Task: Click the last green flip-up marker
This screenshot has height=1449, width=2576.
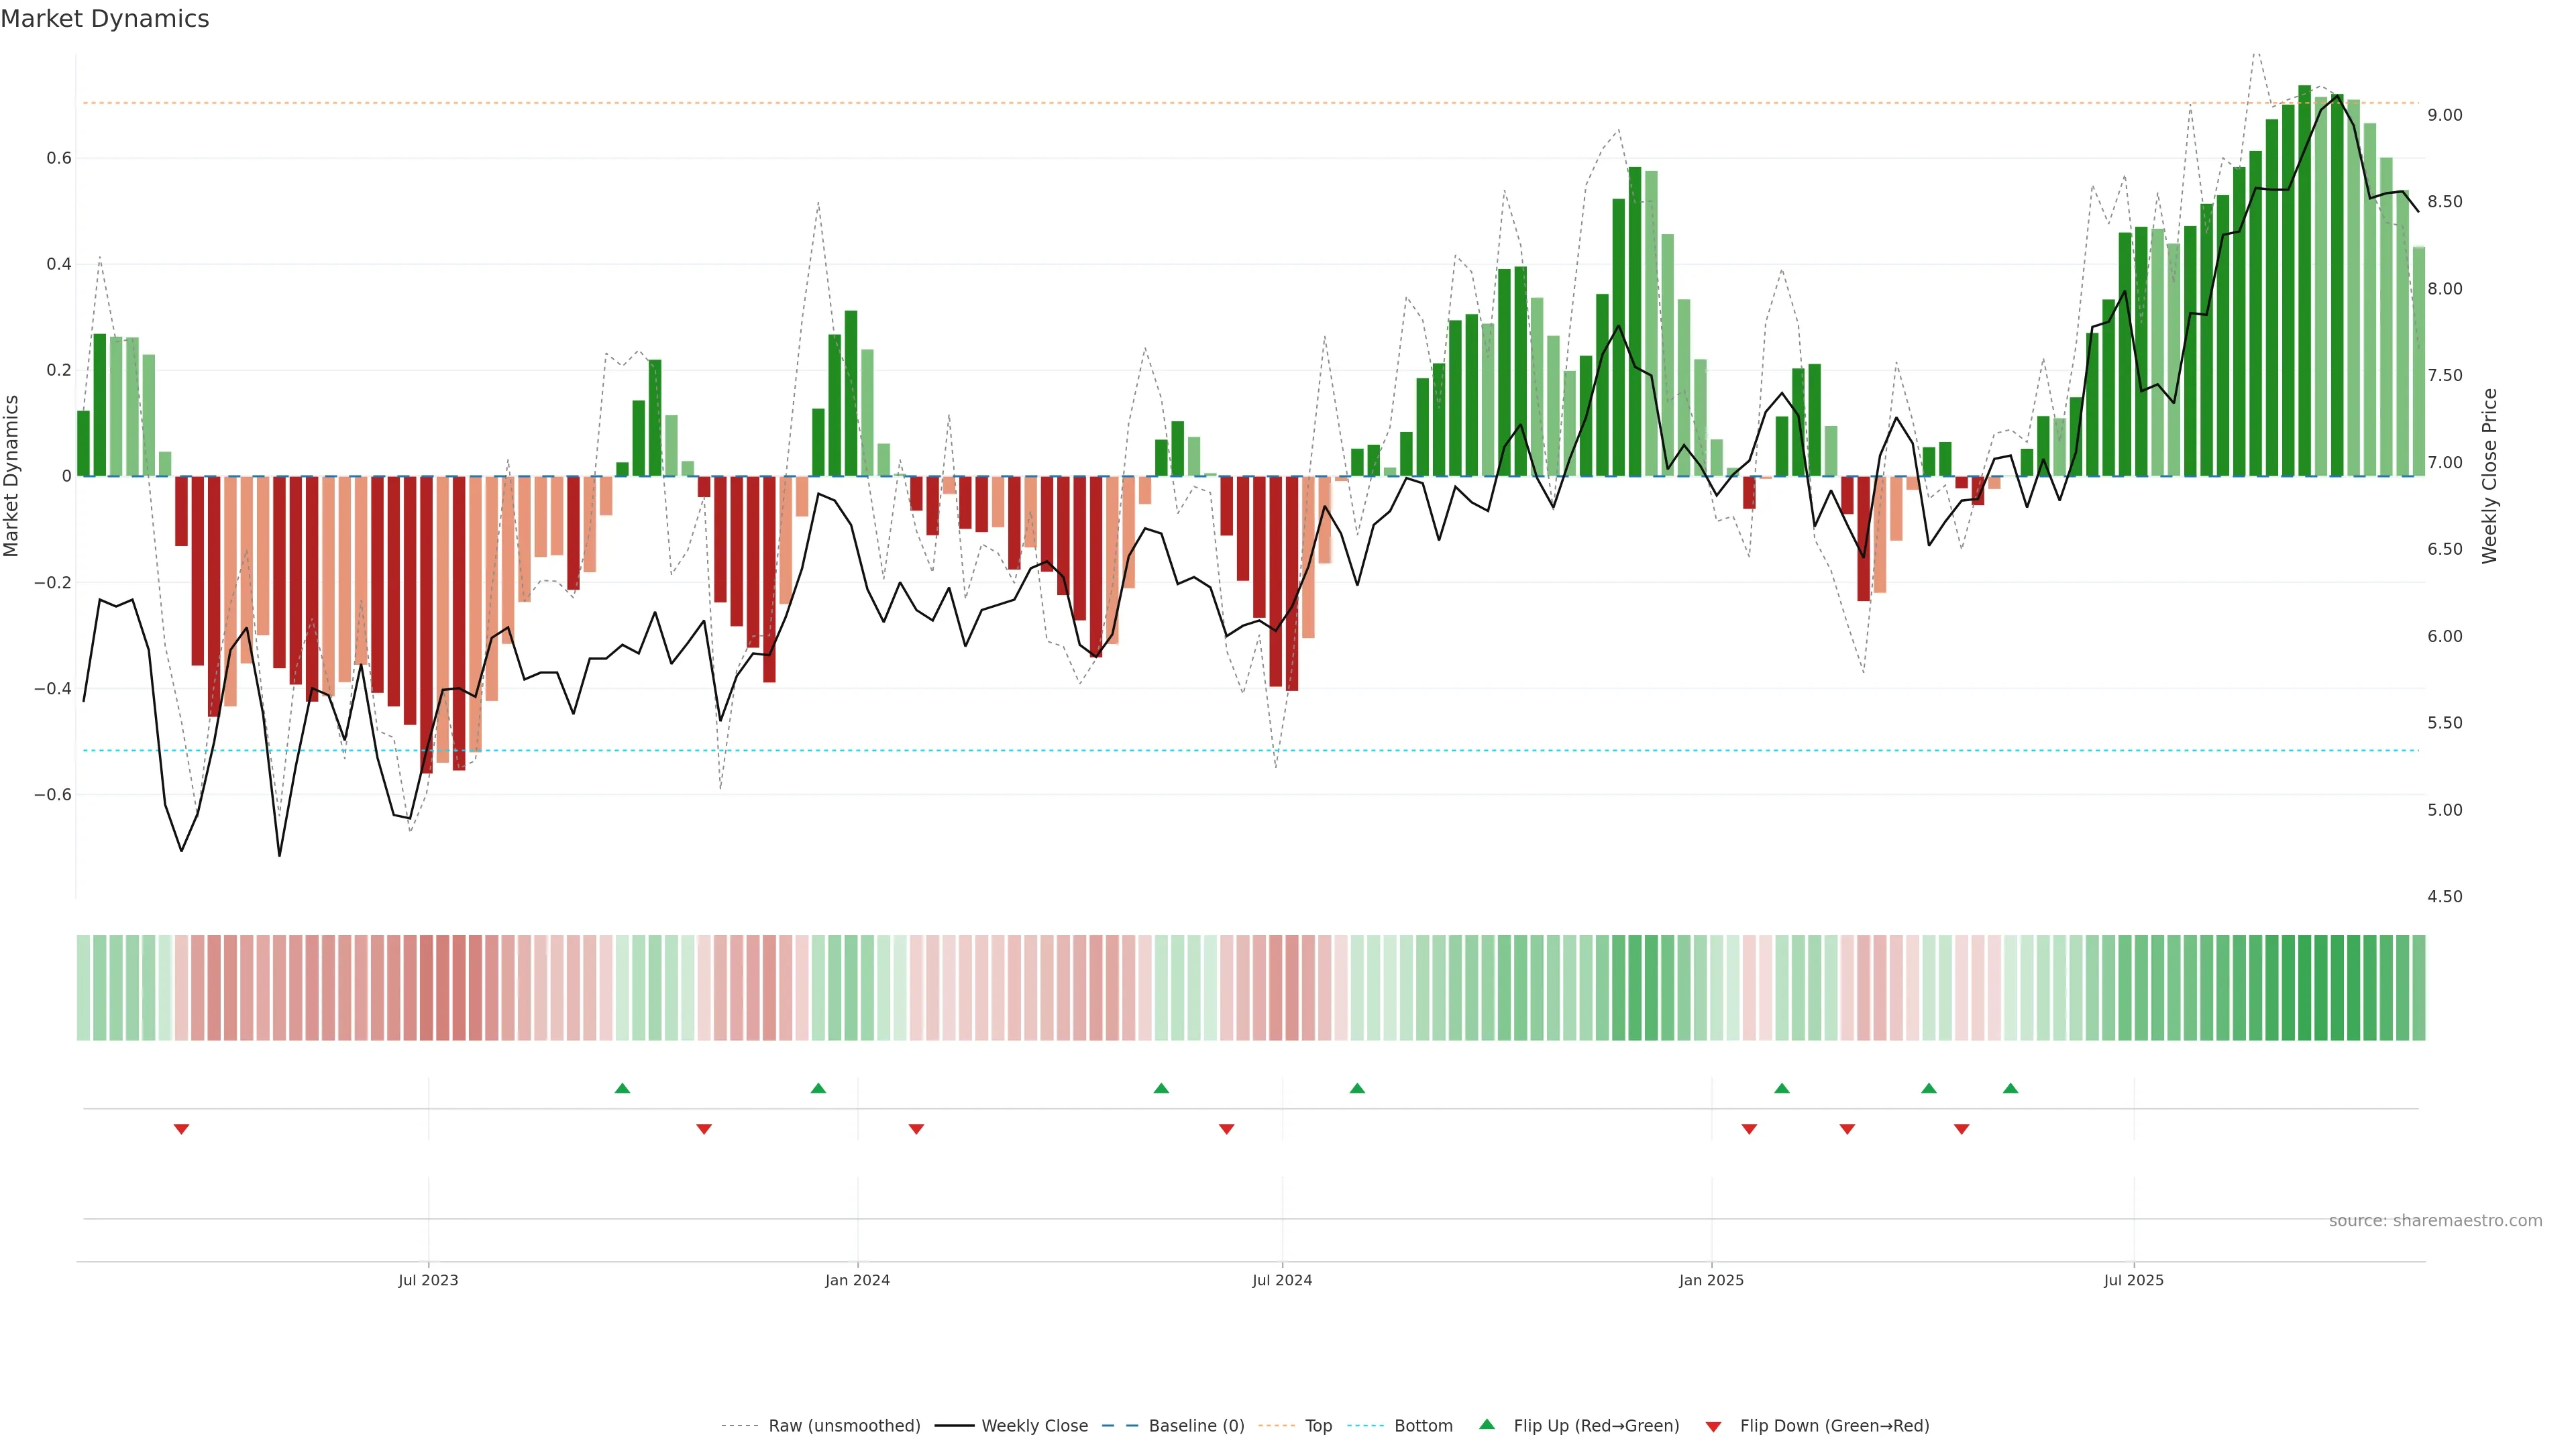Action: coord(2010,1088)
